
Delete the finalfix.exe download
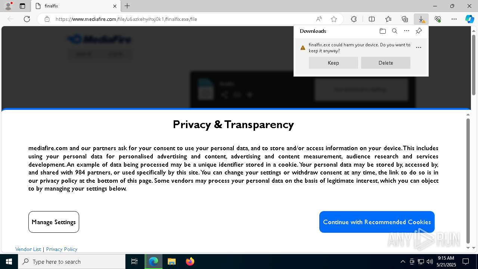point(386,63)
